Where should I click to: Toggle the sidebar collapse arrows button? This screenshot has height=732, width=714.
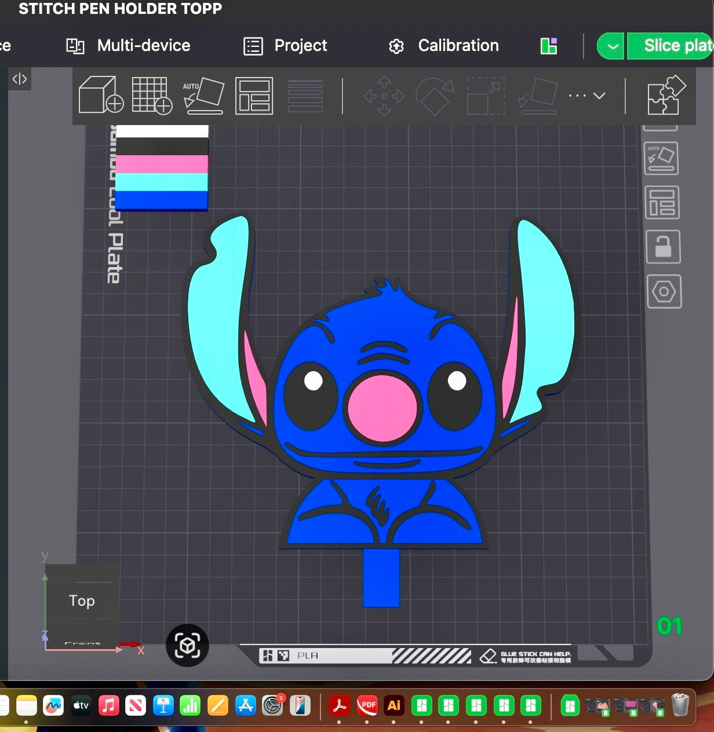(x=20, y=79)
